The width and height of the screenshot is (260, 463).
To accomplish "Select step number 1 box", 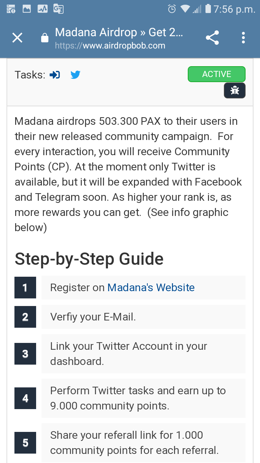I will point(25,288).
